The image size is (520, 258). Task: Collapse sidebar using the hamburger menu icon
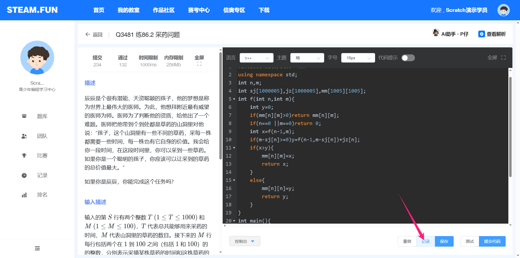click(37, 248)
